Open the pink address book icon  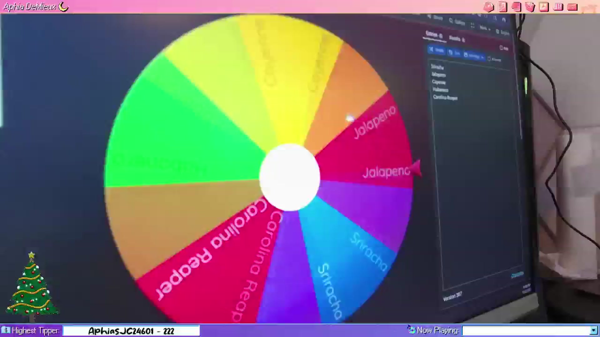558,7
